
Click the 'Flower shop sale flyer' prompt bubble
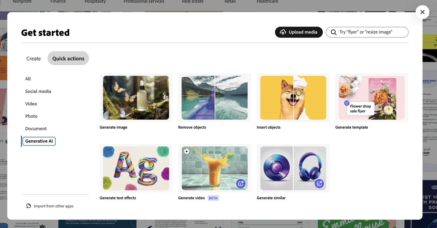click(x=361, y=109)
